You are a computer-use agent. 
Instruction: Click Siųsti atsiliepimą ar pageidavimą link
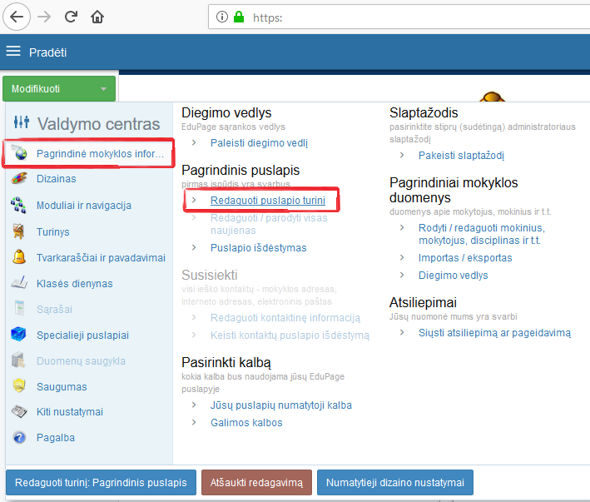tap(495, 333)
